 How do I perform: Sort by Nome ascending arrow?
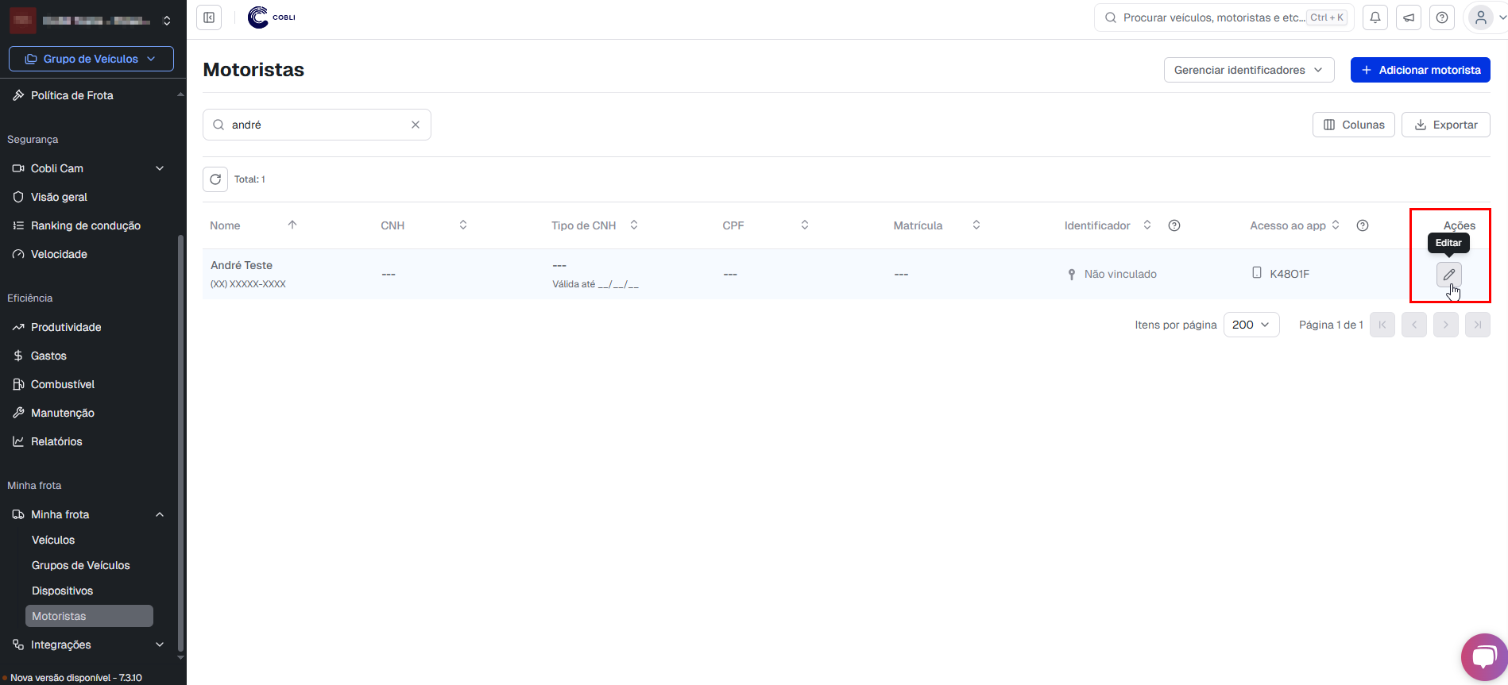292,225
